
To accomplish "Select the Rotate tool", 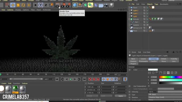I will tap(23, 5).
